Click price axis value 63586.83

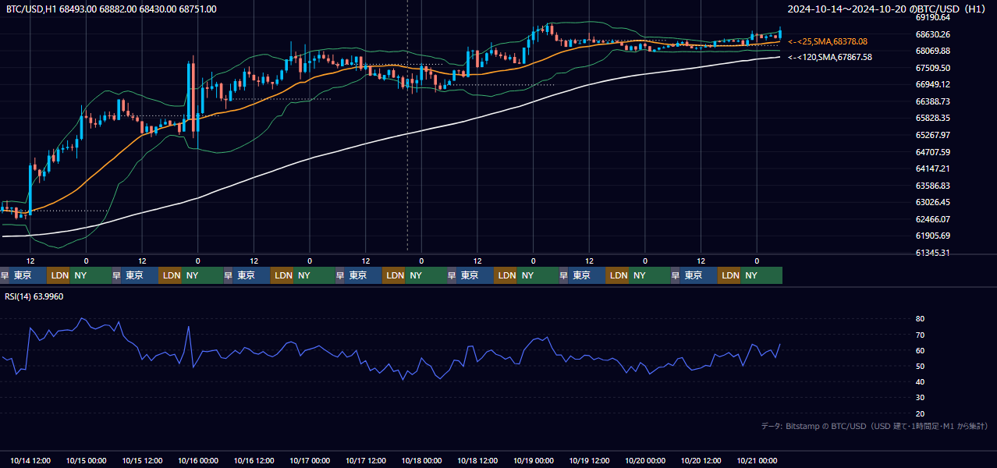tap(932, 186)
